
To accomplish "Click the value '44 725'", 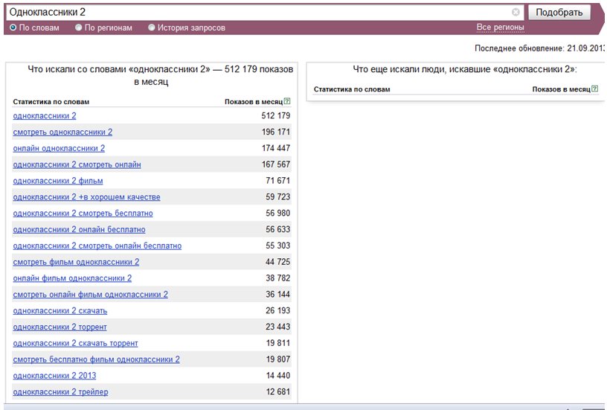I will click(278, 262).
